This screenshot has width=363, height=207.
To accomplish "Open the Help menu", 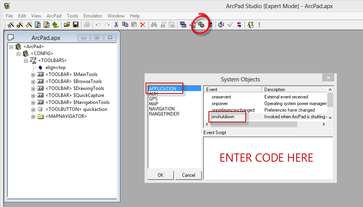I will 135,16.
